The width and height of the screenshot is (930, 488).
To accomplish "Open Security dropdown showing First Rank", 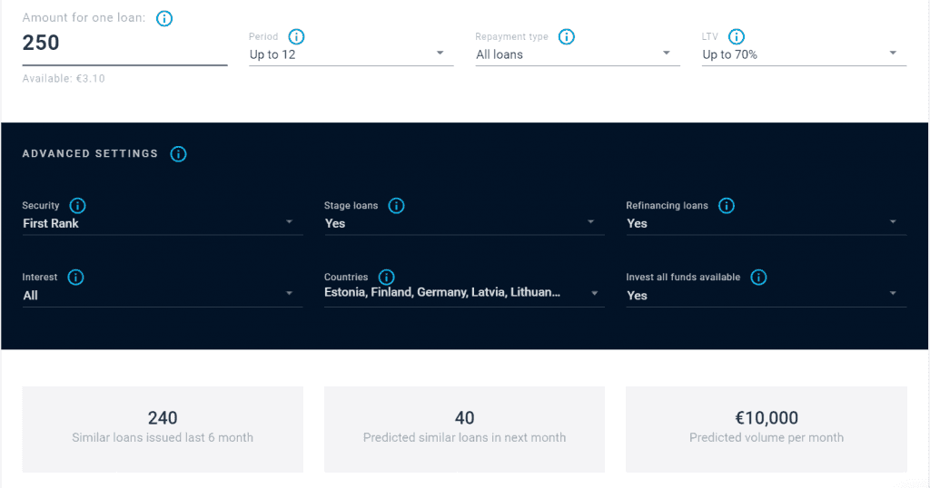I will click(x=162, y=223).
